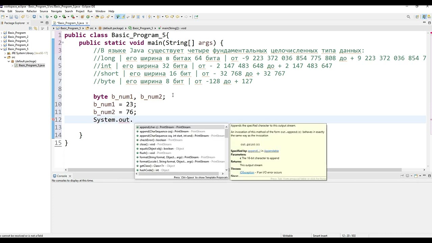Click the Save icon in the toolbar
432x243 pixels.
click(11, 17)
